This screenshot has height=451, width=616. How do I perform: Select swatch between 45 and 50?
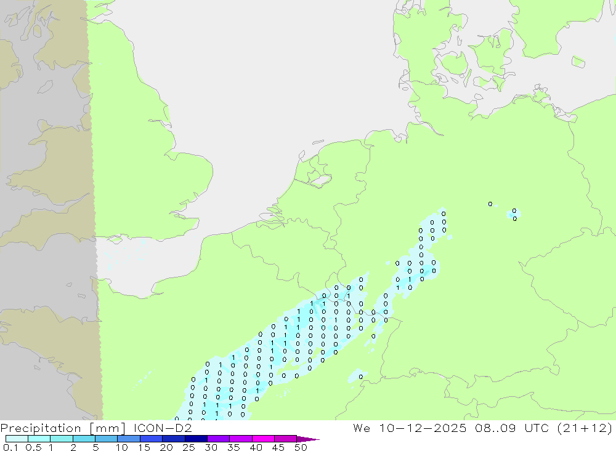285,439
